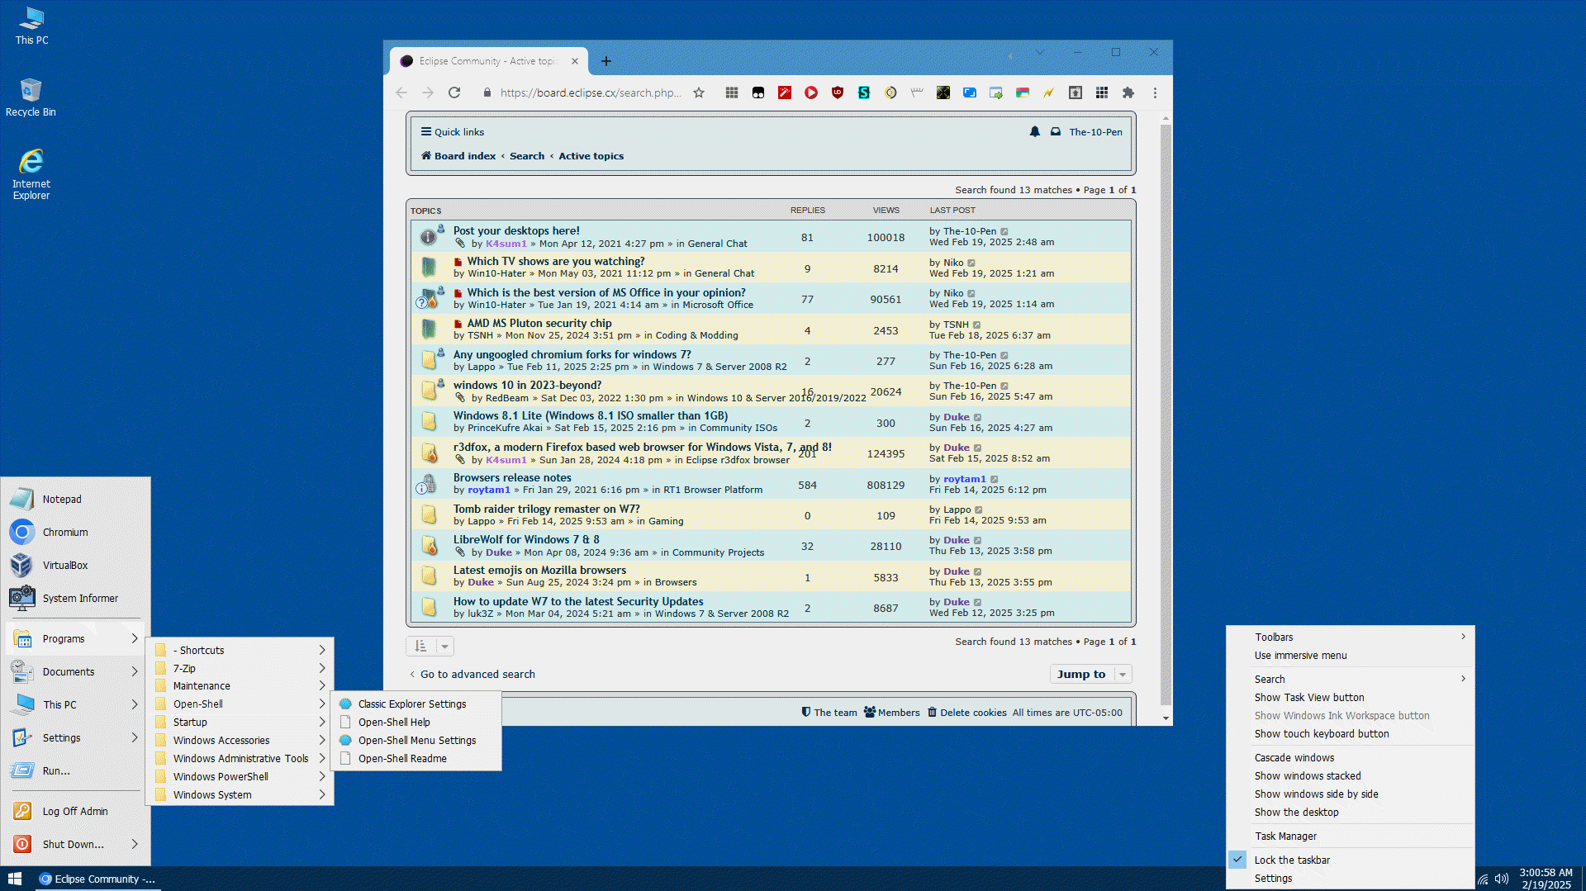Click the browser reload button

(x=454, y=92)
